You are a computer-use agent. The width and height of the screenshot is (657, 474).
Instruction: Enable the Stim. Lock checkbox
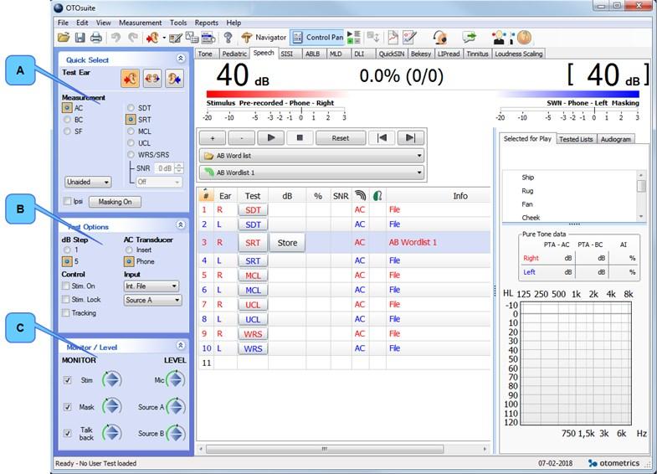tap(65, 299)
